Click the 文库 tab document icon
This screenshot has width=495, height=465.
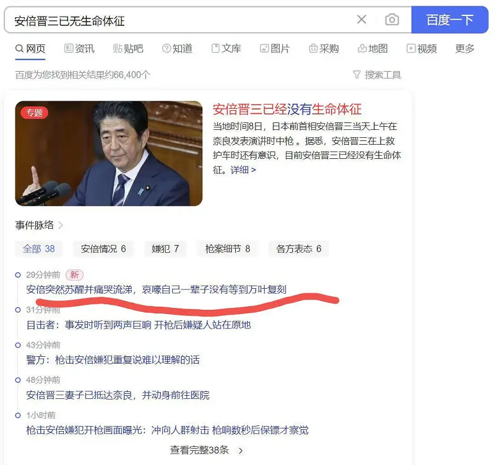(215, 48)
